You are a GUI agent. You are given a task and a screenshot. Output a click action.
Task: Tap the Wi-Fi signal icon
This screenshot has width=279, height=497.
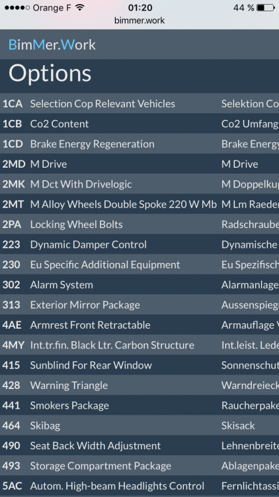coord(80,7)
